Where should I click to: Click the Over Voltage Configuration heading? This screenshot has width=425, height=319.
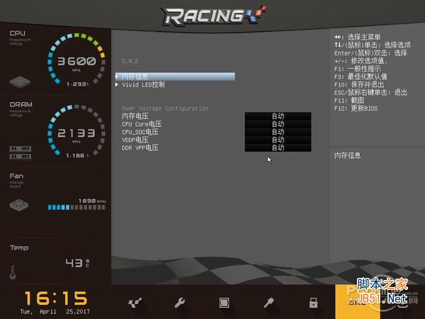(x=165, y=108)
